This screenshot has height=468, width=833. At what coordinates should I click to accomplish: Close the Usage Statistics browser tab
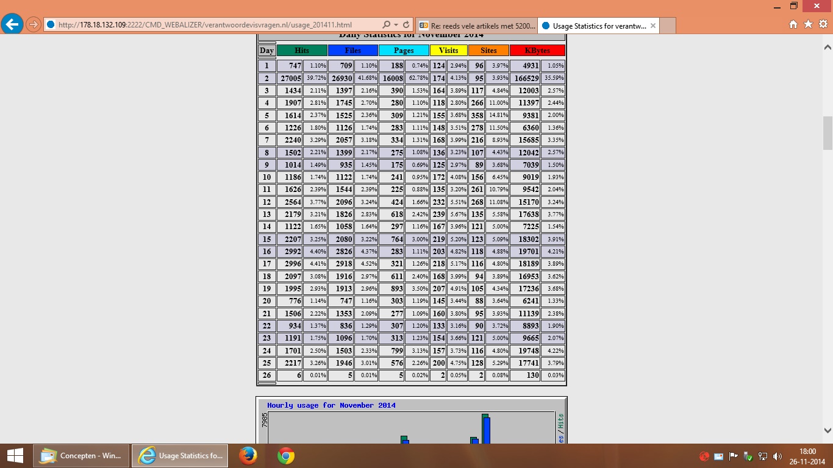point(653,26)
